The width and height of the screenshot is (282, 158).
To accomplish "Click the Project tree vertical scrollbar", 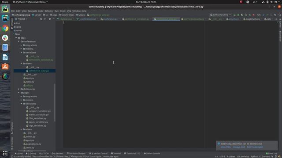I will pyautogui.click(x=55, y=102).
